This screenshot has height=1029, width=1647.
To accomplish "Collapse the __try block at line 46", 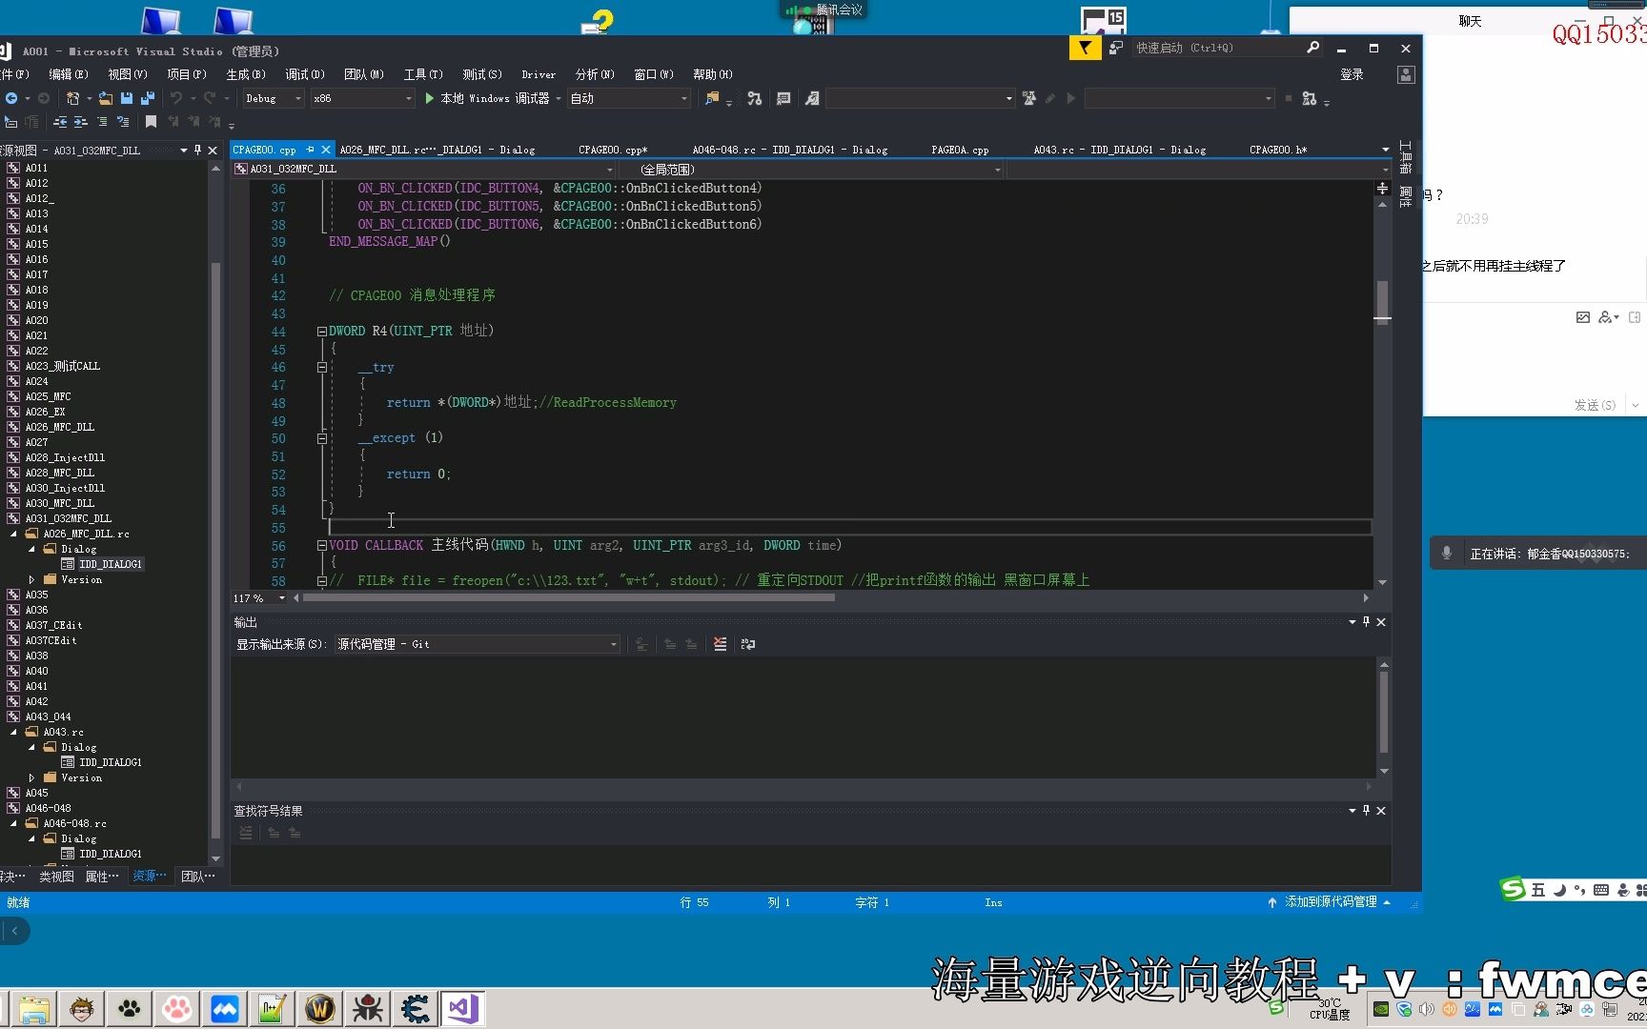I will coord(322,367).
